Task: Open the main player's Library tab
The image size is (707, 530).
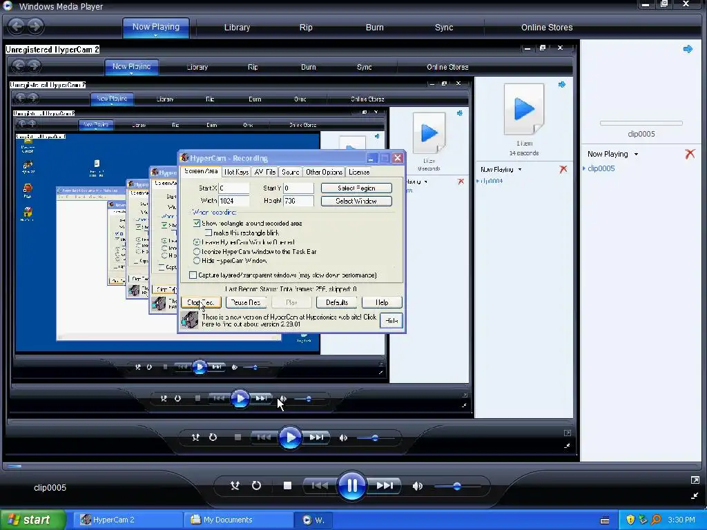Action: (238, 28)
